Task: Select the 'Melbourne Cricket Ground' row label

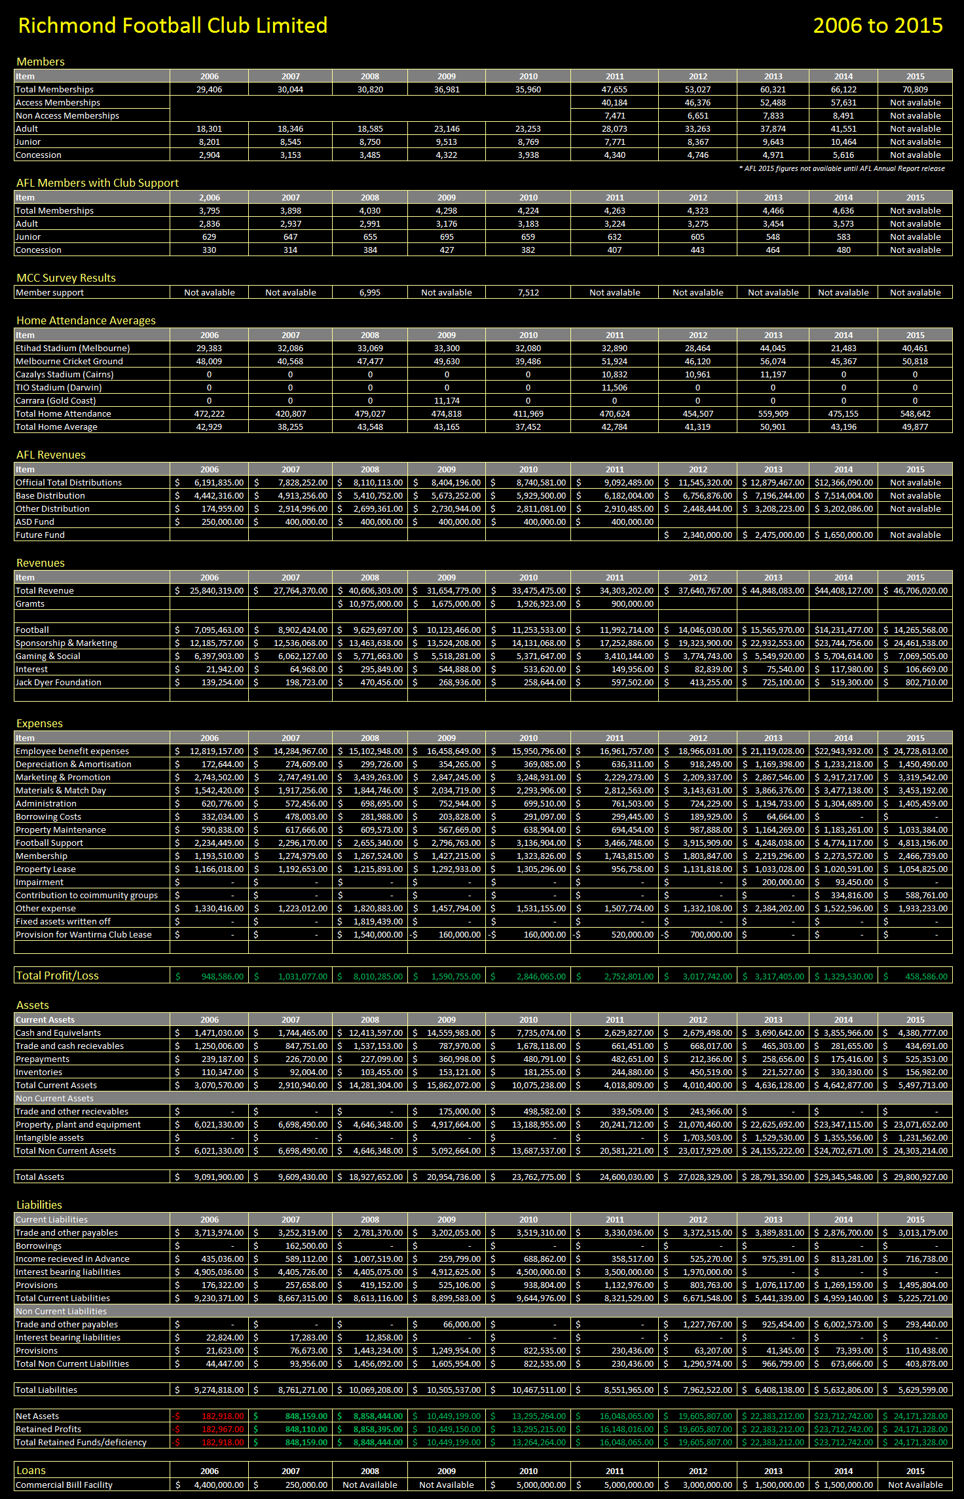Action: (x=69, y=361)
